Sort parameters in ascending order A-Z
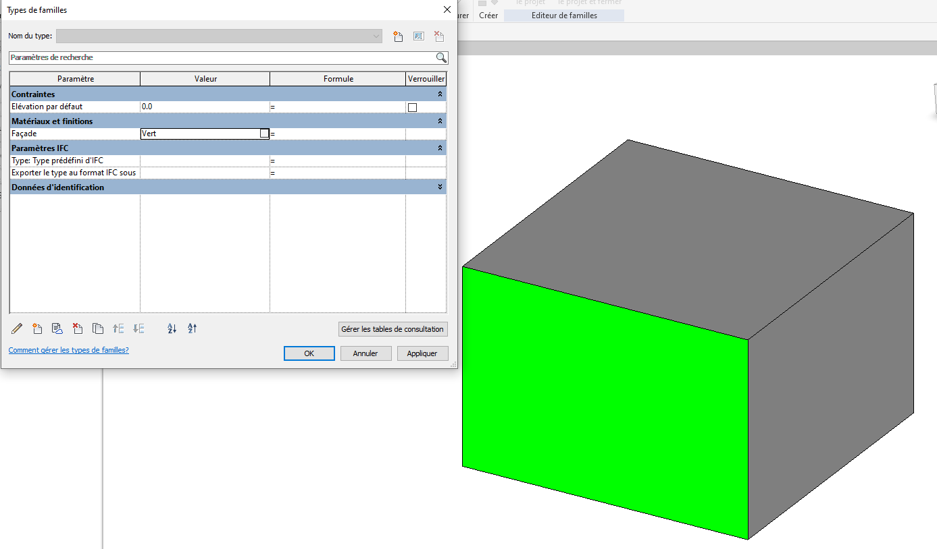The image size is (937, 549). pos(172,328)
